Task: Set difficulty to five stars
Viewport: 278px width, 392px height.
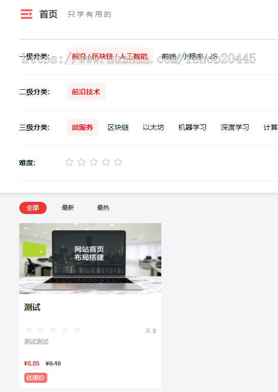Action: pos(118,162)
